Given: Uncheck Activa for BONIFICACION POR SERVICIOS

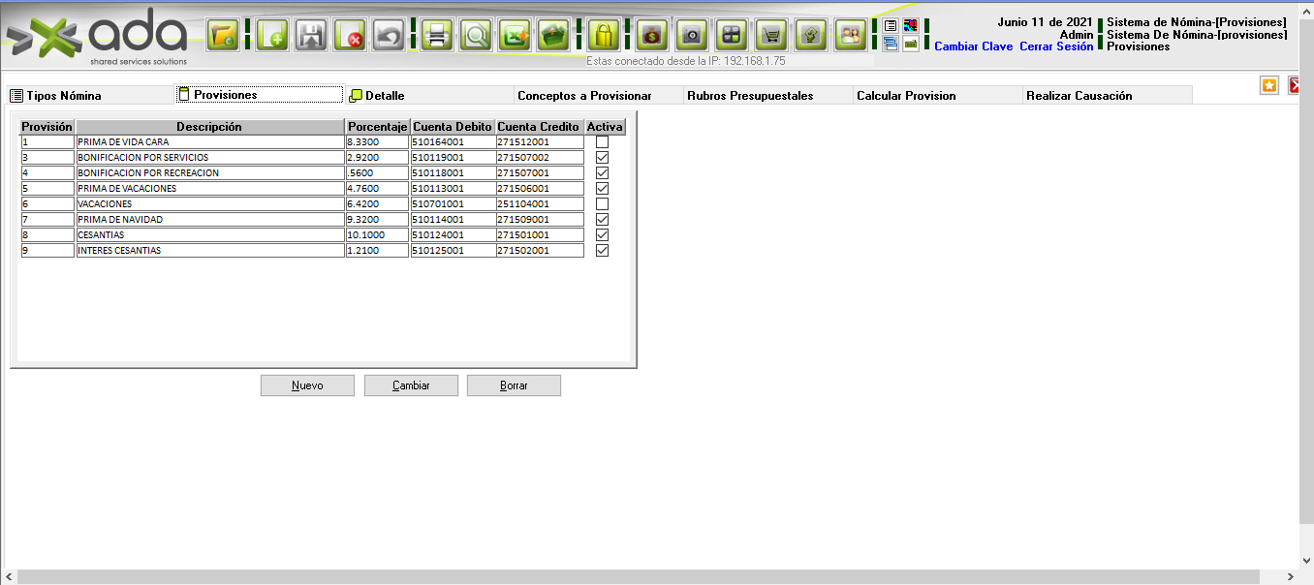Looking at the screenshot, I should click(x=602, y=158).
